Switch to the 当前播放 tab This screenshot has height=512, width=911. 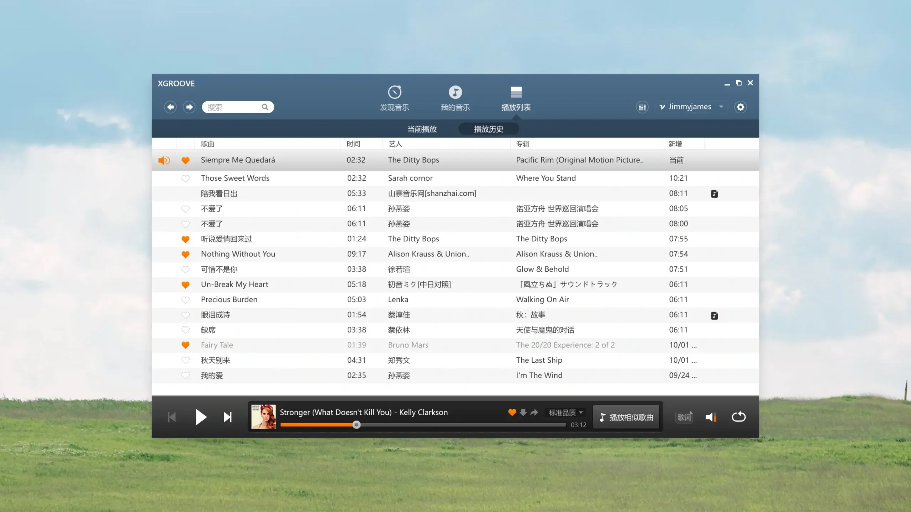point(422,129)
